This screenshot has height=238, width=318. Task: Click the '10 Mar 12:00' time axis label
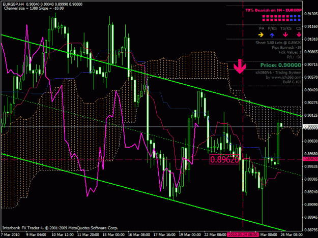pyautogui.click(x=63, y=234)
